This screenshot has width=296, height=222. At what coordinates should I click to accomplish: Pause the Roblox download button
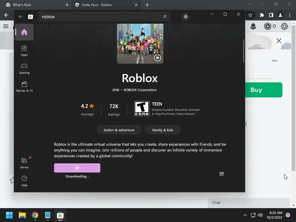point(77,168)
